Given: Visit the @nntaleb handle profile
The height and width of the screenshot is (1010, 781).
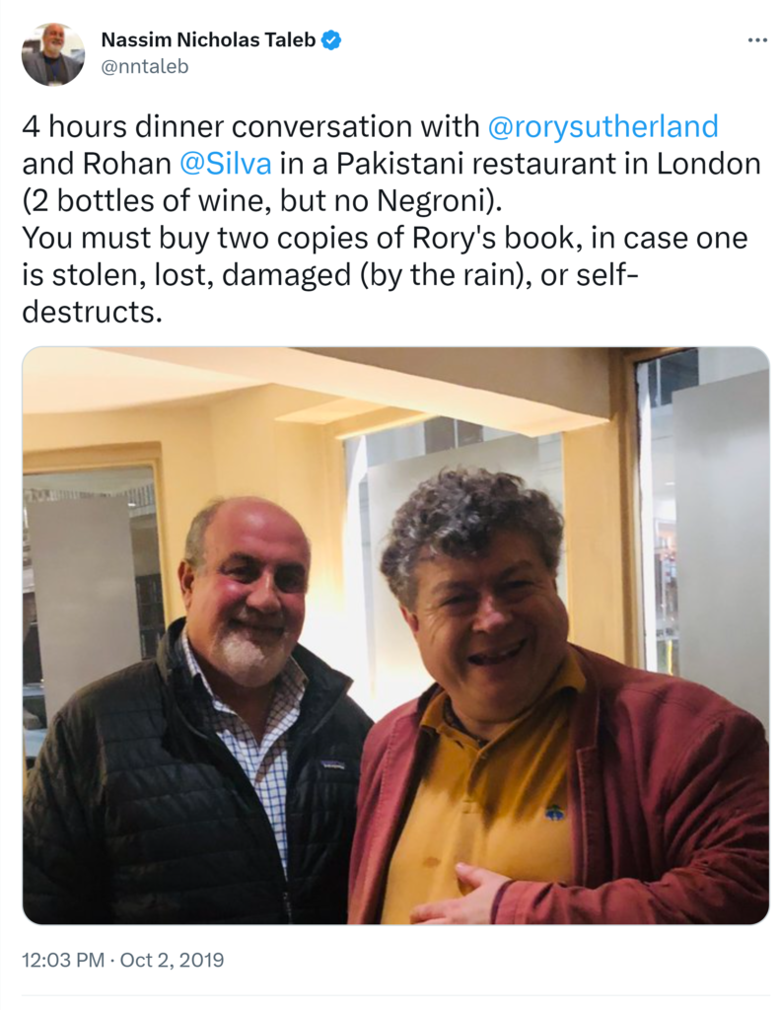Looking at the screenshot, I should (145, 66).
